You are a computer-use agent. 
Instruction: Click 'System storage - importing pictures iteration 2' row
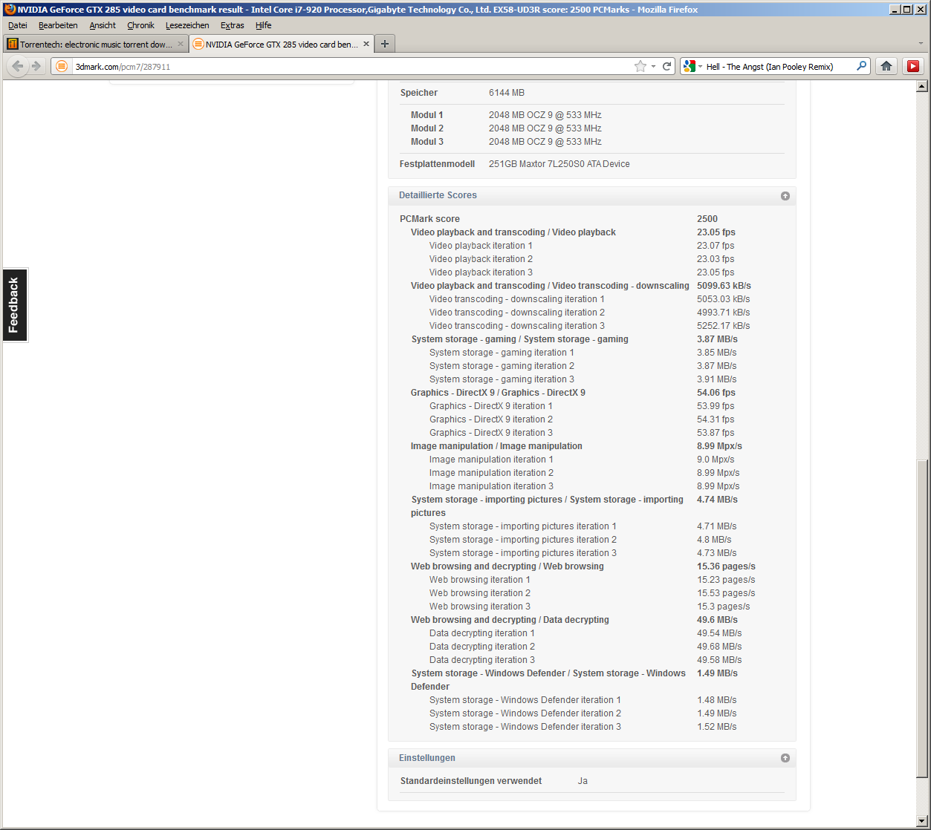pos(580,540)
